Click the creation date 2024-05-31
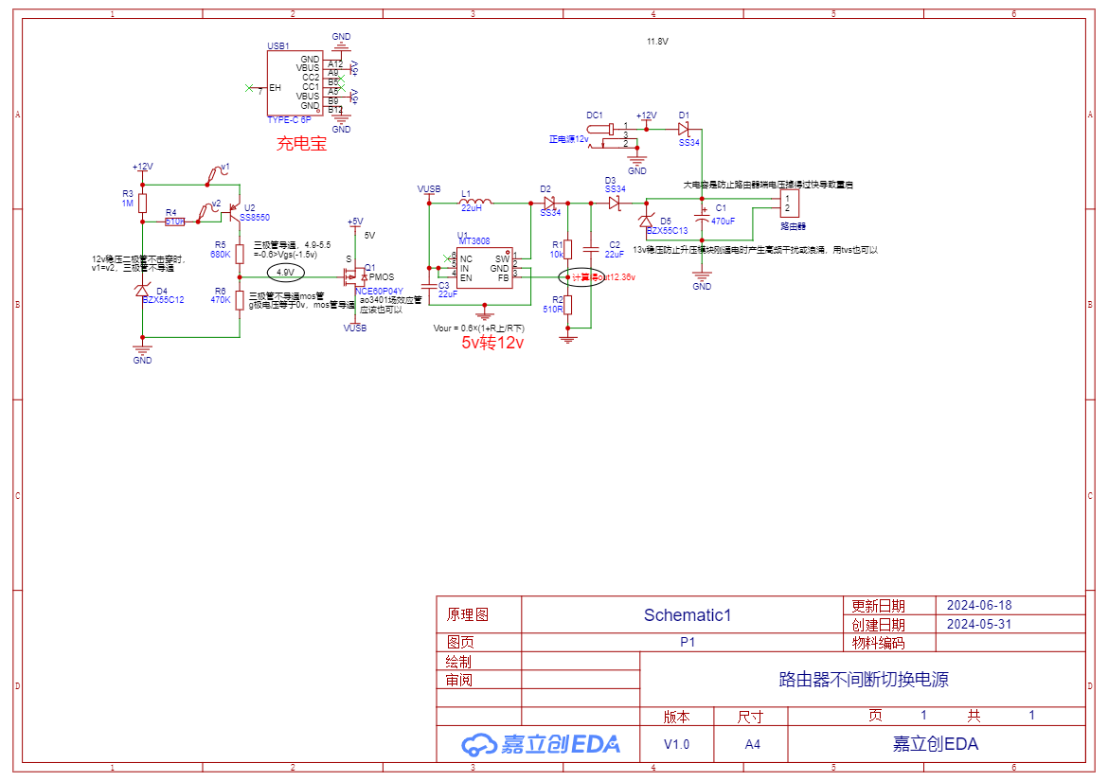 pos(979,624)
